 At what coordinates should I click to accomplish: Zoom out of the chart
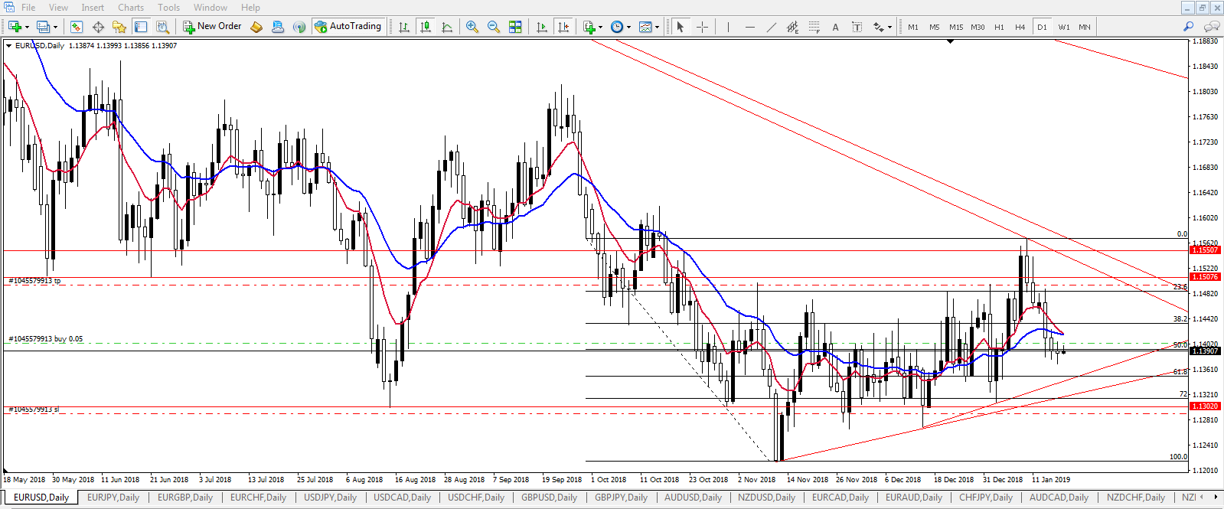494,27
